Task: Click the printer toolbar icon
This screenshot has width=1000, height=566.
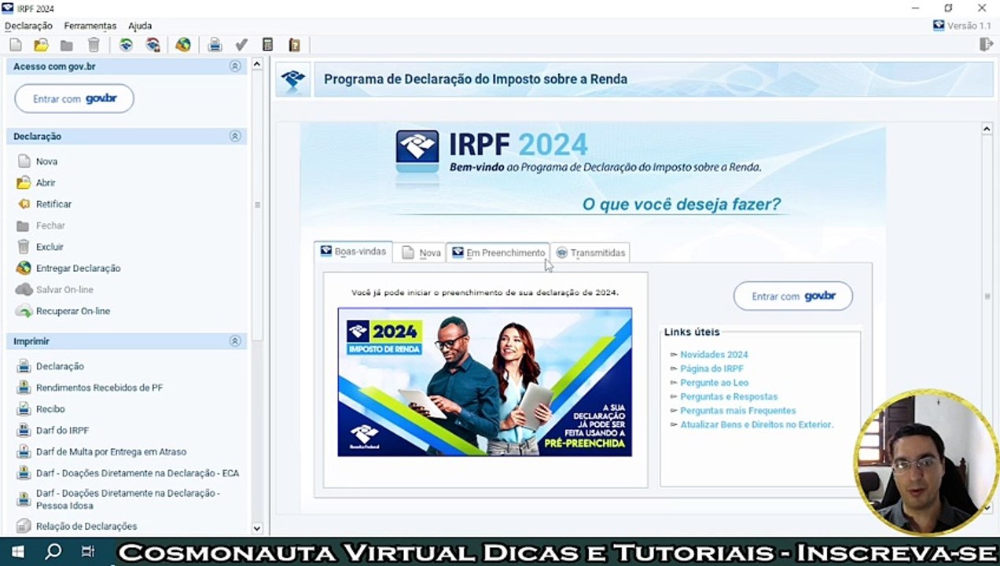Action: [215, 45]
